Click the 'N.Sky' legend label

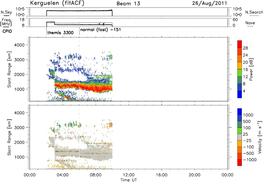point(6,12)
